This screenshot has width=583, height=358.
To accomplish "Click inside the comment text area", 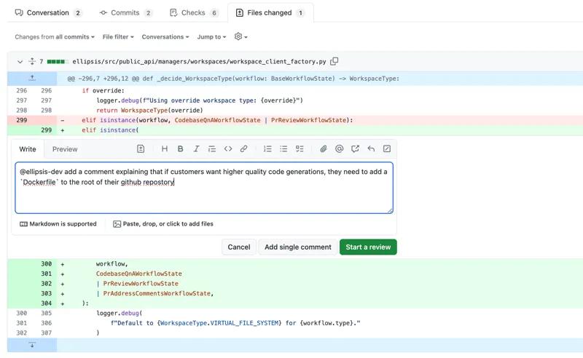I will click(x=204, y=188).
